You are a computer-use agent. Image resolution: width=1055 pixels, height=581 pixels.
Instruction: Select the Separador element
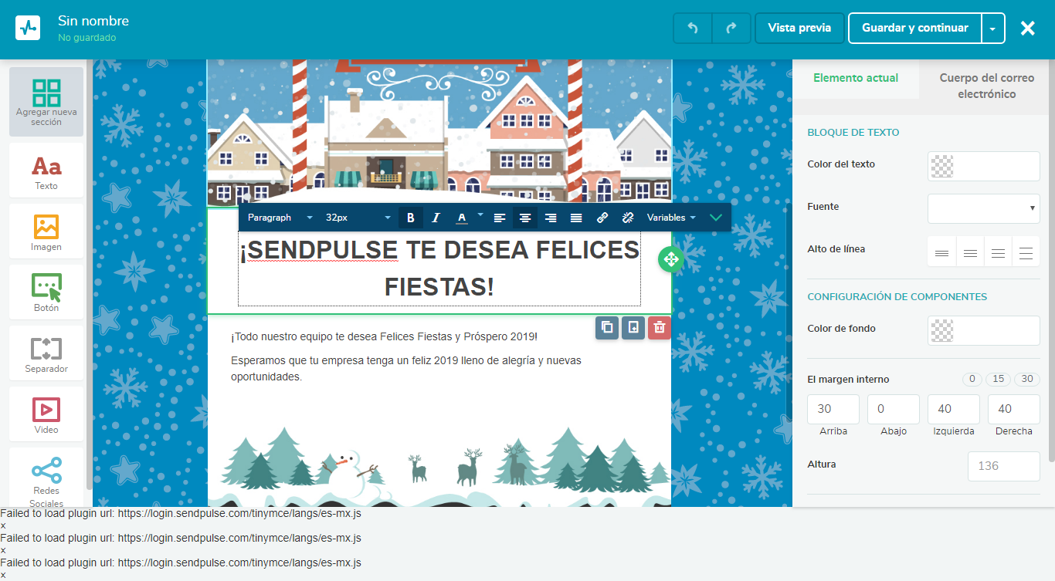click(46, 353)
